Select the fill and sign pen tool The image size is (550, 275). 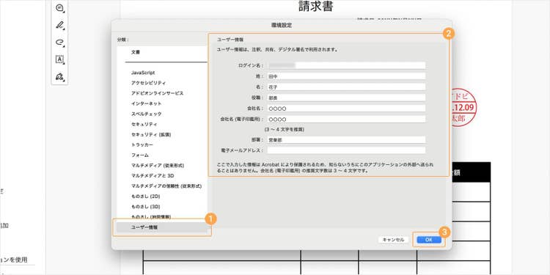[59, 76]
